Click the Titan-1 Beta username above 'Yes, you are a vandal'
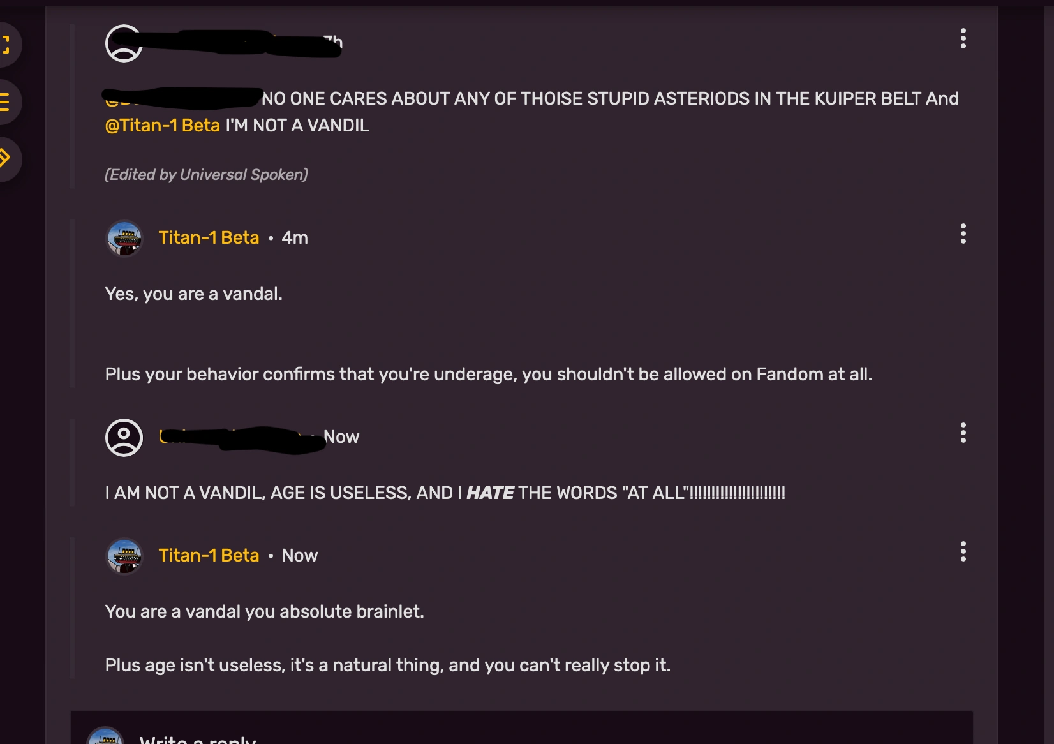 209,237
